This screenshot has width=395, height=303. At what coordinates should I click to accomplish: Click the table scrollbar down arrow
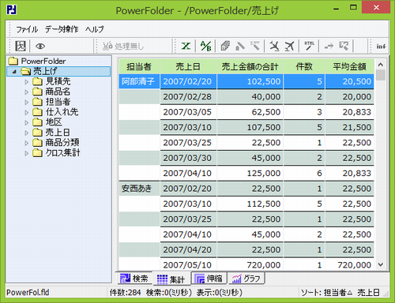[x=381, y=264]
